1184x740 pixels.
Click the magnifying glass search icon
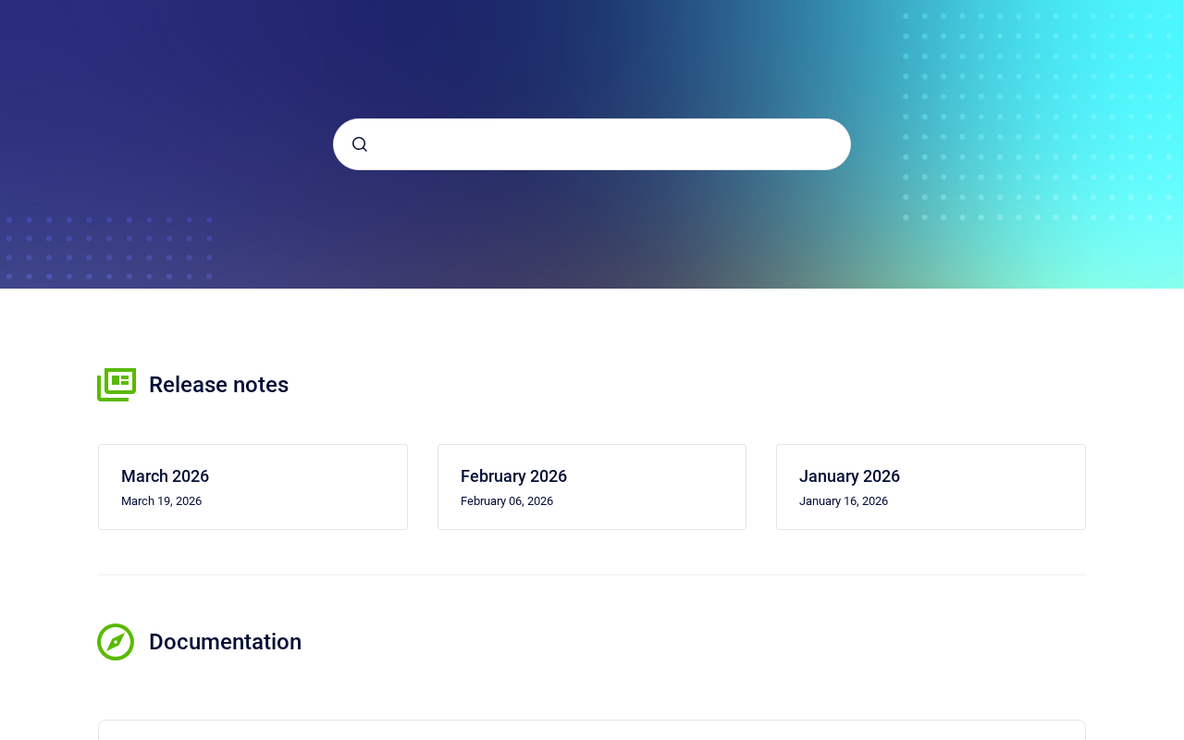360,144
